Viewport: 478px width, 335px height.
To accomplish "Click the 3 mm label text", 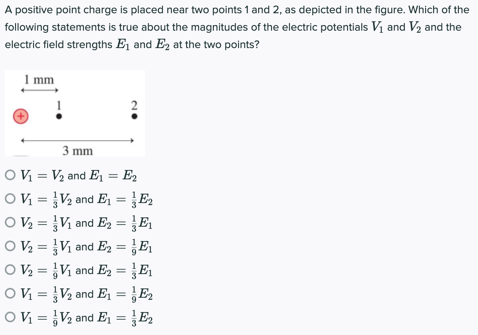I will click(x=77, y=151).
